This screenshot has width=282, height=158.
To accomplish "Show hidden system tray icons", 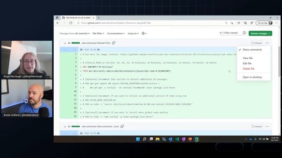I will [246, 139].
